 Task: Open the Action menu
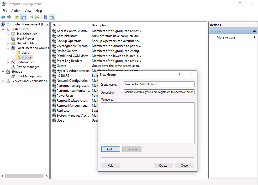click(x=16, y=11)
